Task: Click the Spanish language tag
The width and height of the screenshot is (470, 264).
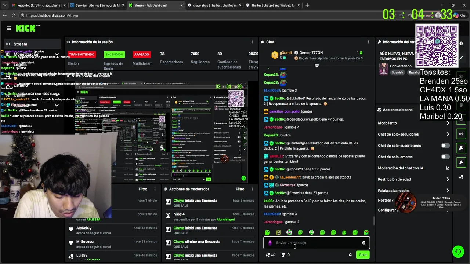Action: click(x=397, y=73)
